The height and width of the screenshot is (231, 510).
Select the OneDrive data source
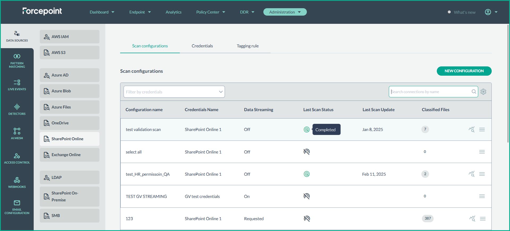pyautogui.click(x=69, y=123)
